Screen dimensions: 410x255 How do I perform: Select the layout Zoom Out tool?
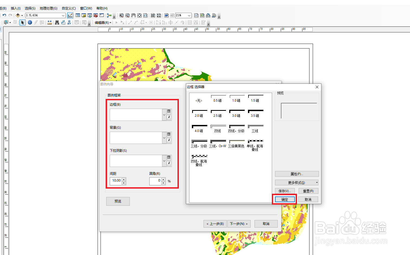[127, 15]
